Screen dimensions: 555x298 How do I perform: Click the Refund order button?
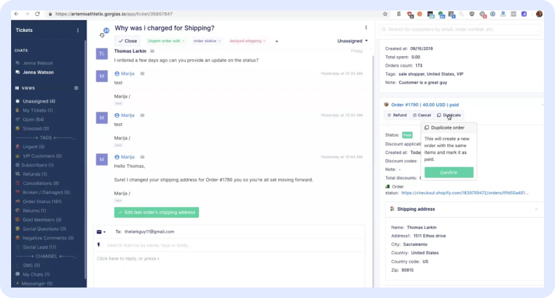pos(397,115)
